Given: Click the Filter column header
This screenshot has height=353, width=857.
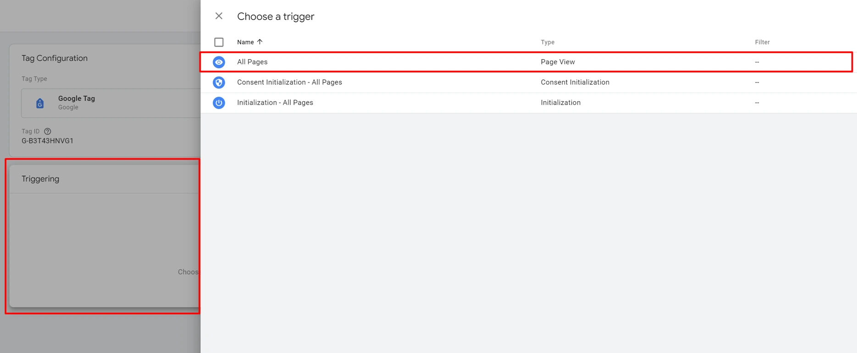Looking at the screenshot, I should (x=762, y=42).
